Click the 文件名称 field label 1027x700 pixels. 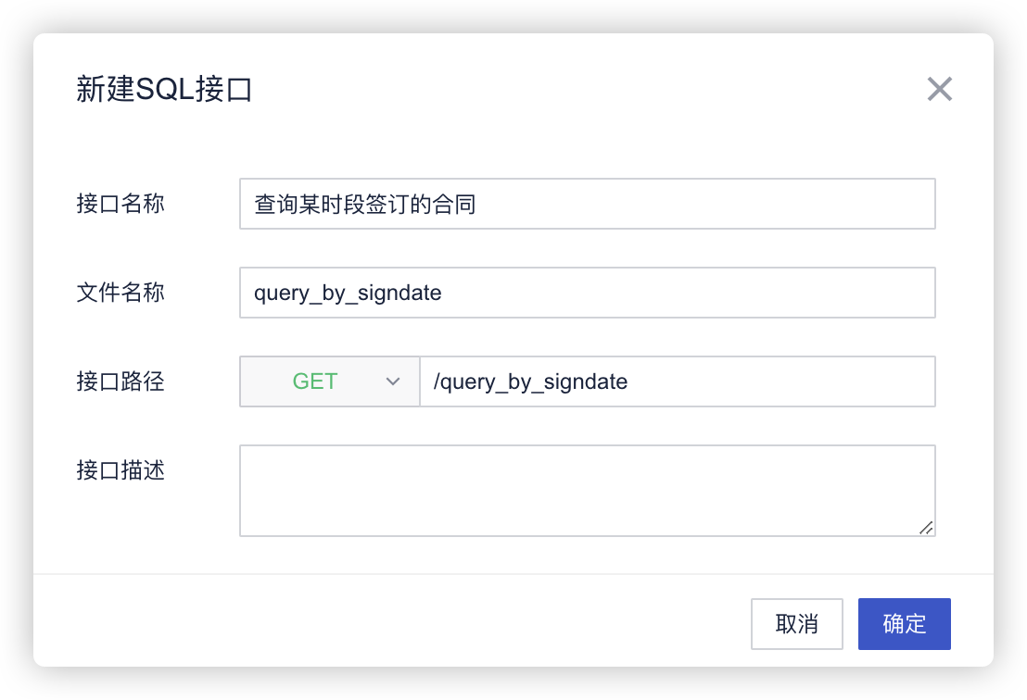click(120, 293)
